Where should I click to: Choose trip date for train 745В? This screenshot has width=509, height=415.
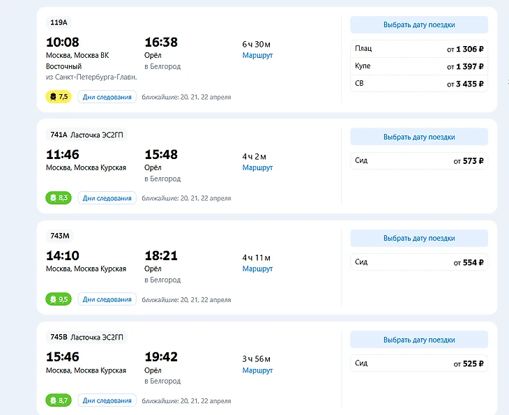(x=419, y=340)
